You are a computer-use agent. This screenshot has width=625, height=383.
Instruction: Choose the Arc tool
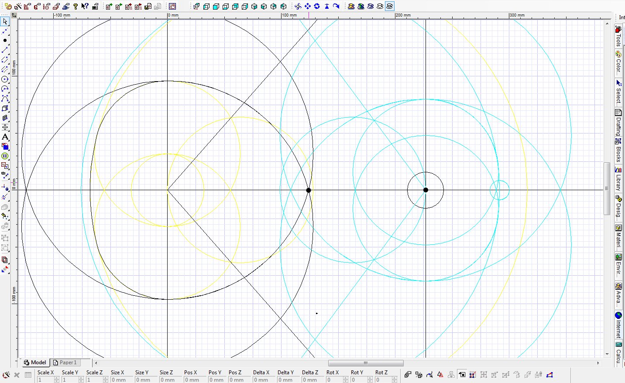[x=5, y=89]
